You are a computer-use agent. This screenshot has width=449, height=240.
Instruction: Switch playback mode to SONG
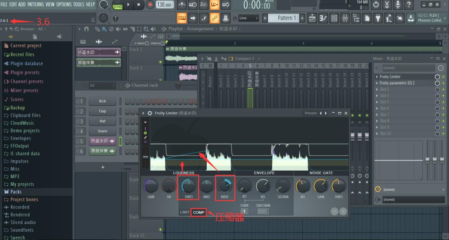[x=118, y=6]
